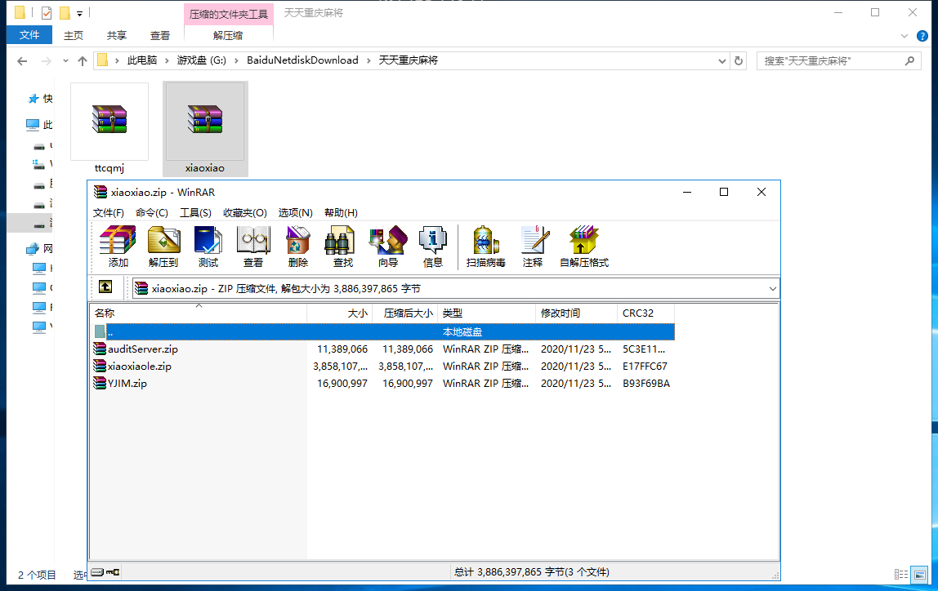Click the properties checkmark icon in Explorer title bar

(x=46, y=12)
